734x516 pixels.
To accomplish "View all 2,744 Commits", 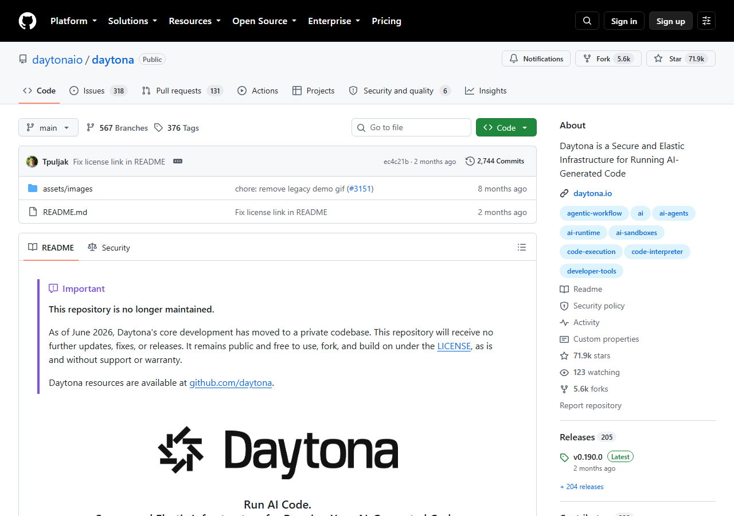I will click(x=495, y=161).
